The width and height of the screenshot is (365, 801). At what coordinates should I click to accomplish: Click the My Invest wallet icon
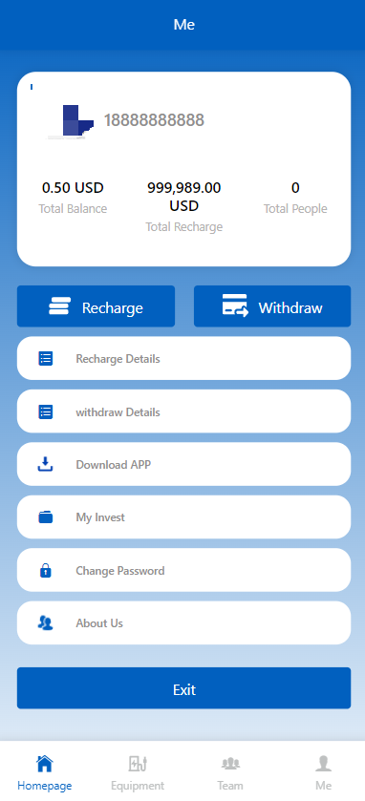[x=46, y=516]
